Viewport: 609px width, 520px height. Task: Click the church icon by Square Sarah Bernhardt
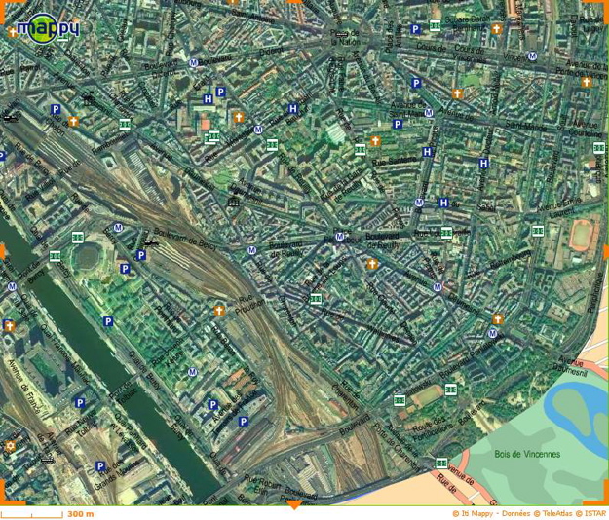click(496, 30)
